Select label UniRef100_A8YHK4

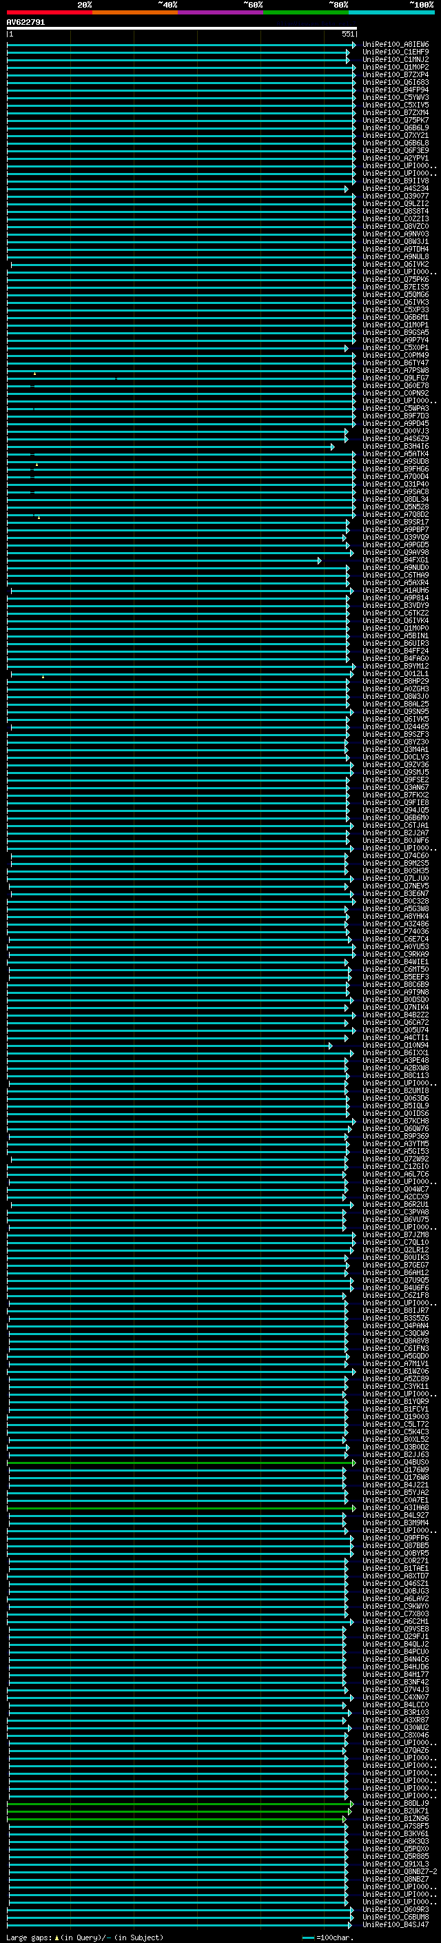(x=395, y=916)
